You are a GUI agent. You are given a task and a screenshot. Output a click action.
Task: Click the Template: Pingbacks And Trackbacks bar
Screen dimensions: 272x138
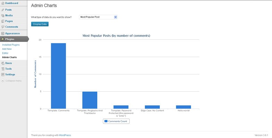(90, 100)
